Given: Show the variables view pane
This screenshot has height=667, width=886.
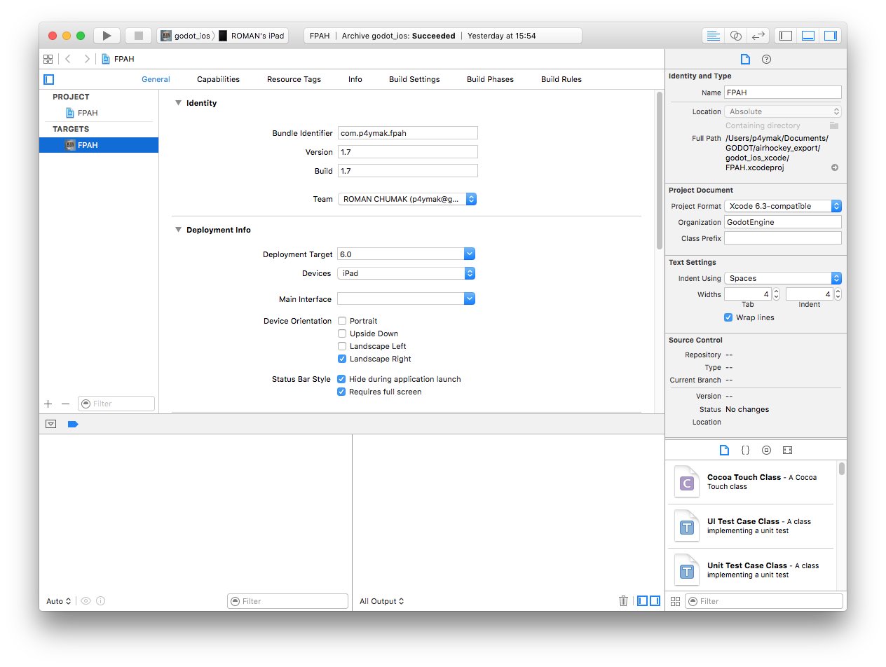Looking at the screenshot, I should pyautogui.click(x=642, y=600).
